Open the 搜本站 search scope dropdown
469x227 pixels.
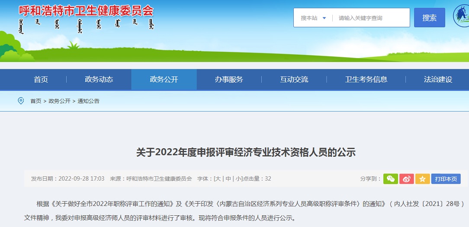[x=313, y=18]
